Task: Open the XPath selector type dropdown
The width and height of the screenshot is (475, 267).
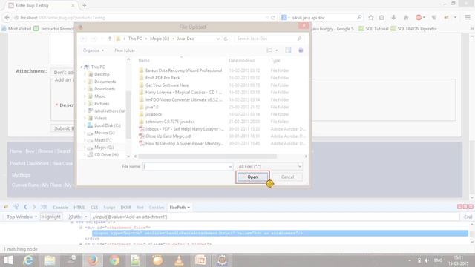Action: coord(77,217)
